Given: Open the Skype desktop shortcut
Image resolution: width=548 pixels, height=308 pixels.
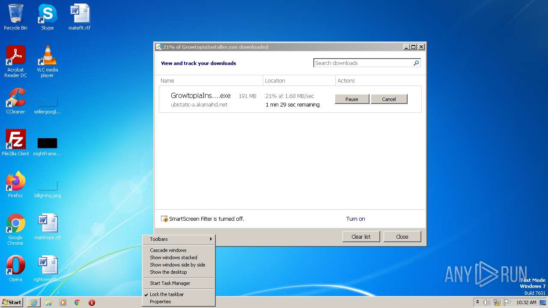Looking at the screenshot, I should (x=47, y=17).
